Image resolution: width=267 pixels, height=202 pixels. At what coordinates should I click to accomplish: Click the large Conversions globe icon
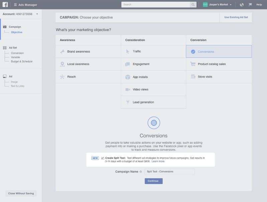click(x=154, y=123)
